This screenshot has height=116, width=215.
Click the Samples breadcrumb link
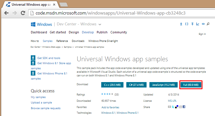pos(68,47)
